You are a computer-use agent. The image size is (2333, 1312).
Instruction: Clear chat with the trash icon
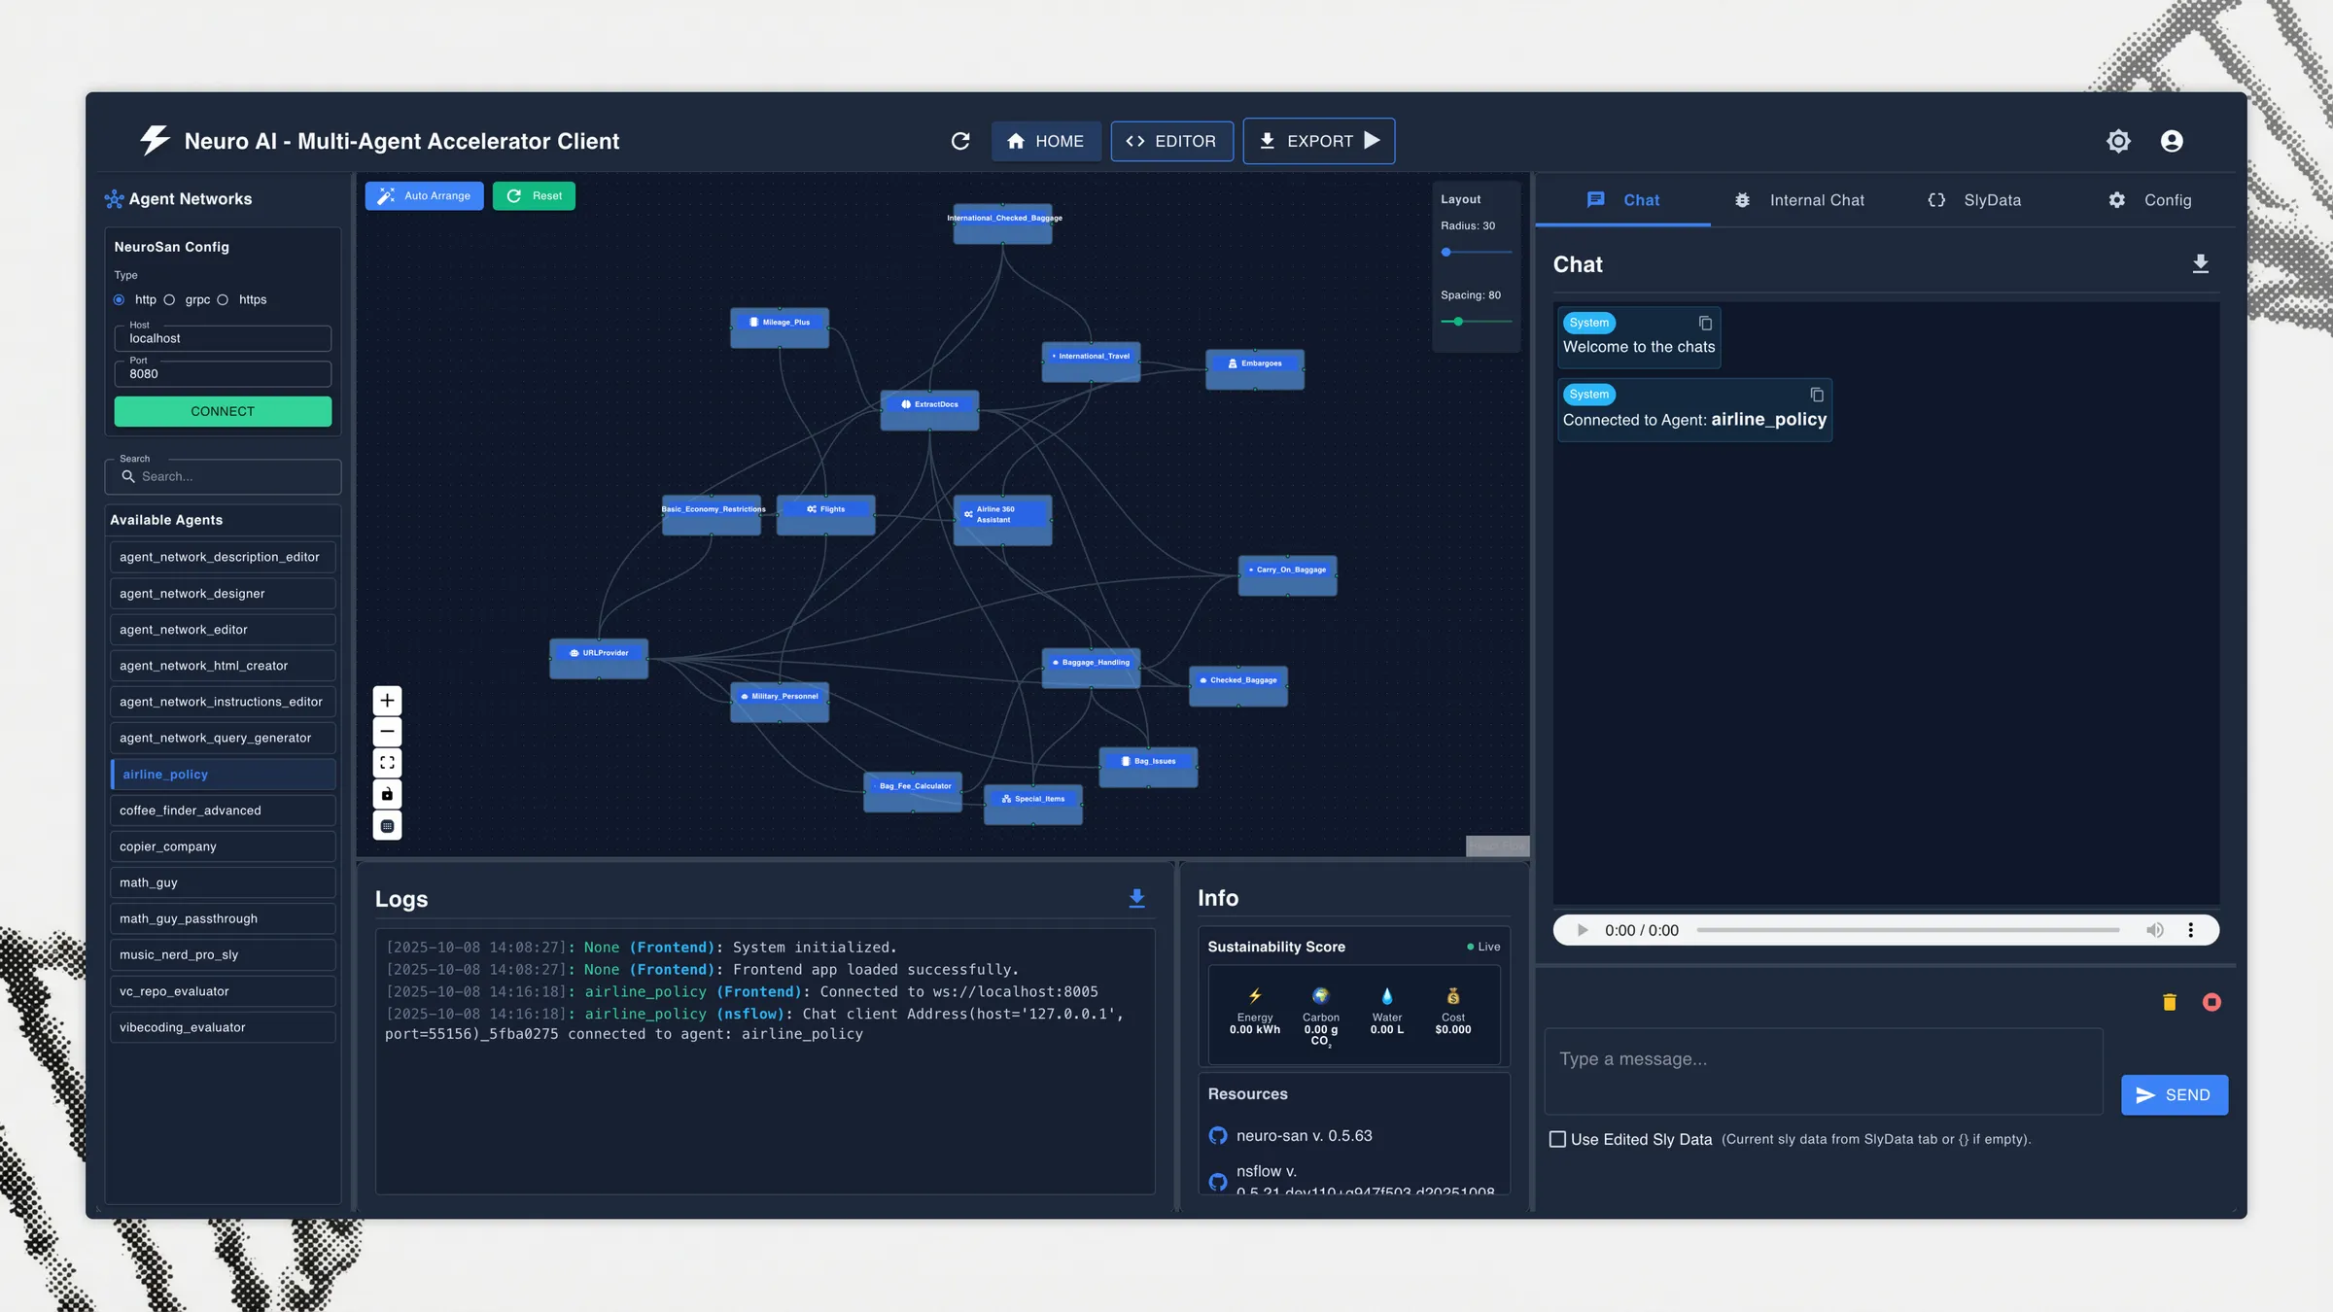click(x=2169, y=1002)
